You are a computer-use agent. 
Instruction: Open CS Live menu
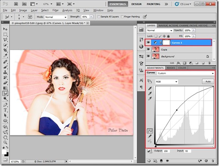click(x=183, y=4)
